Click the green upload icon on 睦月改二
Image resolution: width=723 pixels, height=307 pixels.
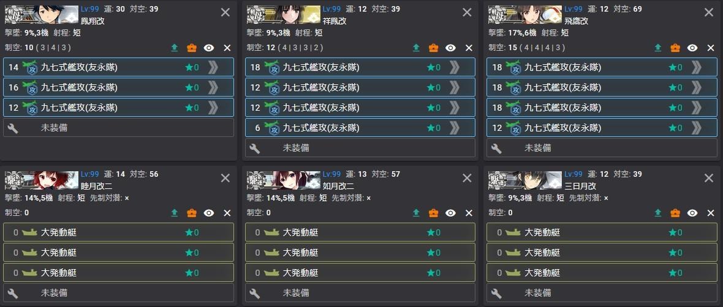click(x=174, y=213)
